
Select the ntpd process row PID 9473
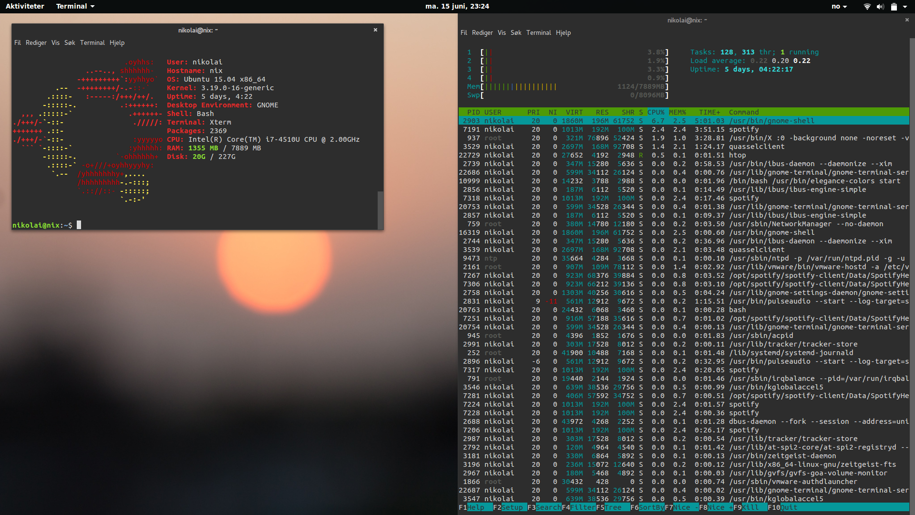(x=684, y=258)
